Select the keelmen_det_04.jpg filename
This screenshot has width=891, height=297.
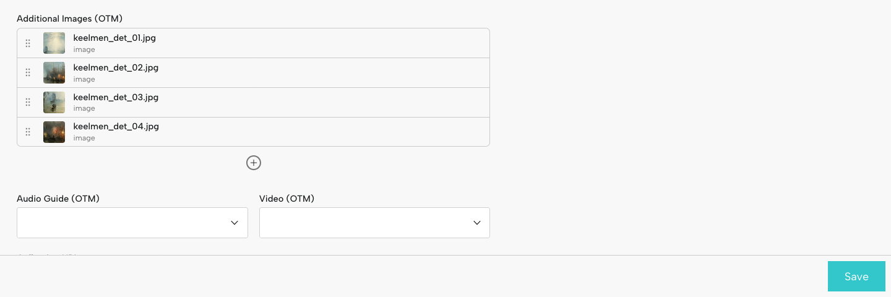point(116,126)
